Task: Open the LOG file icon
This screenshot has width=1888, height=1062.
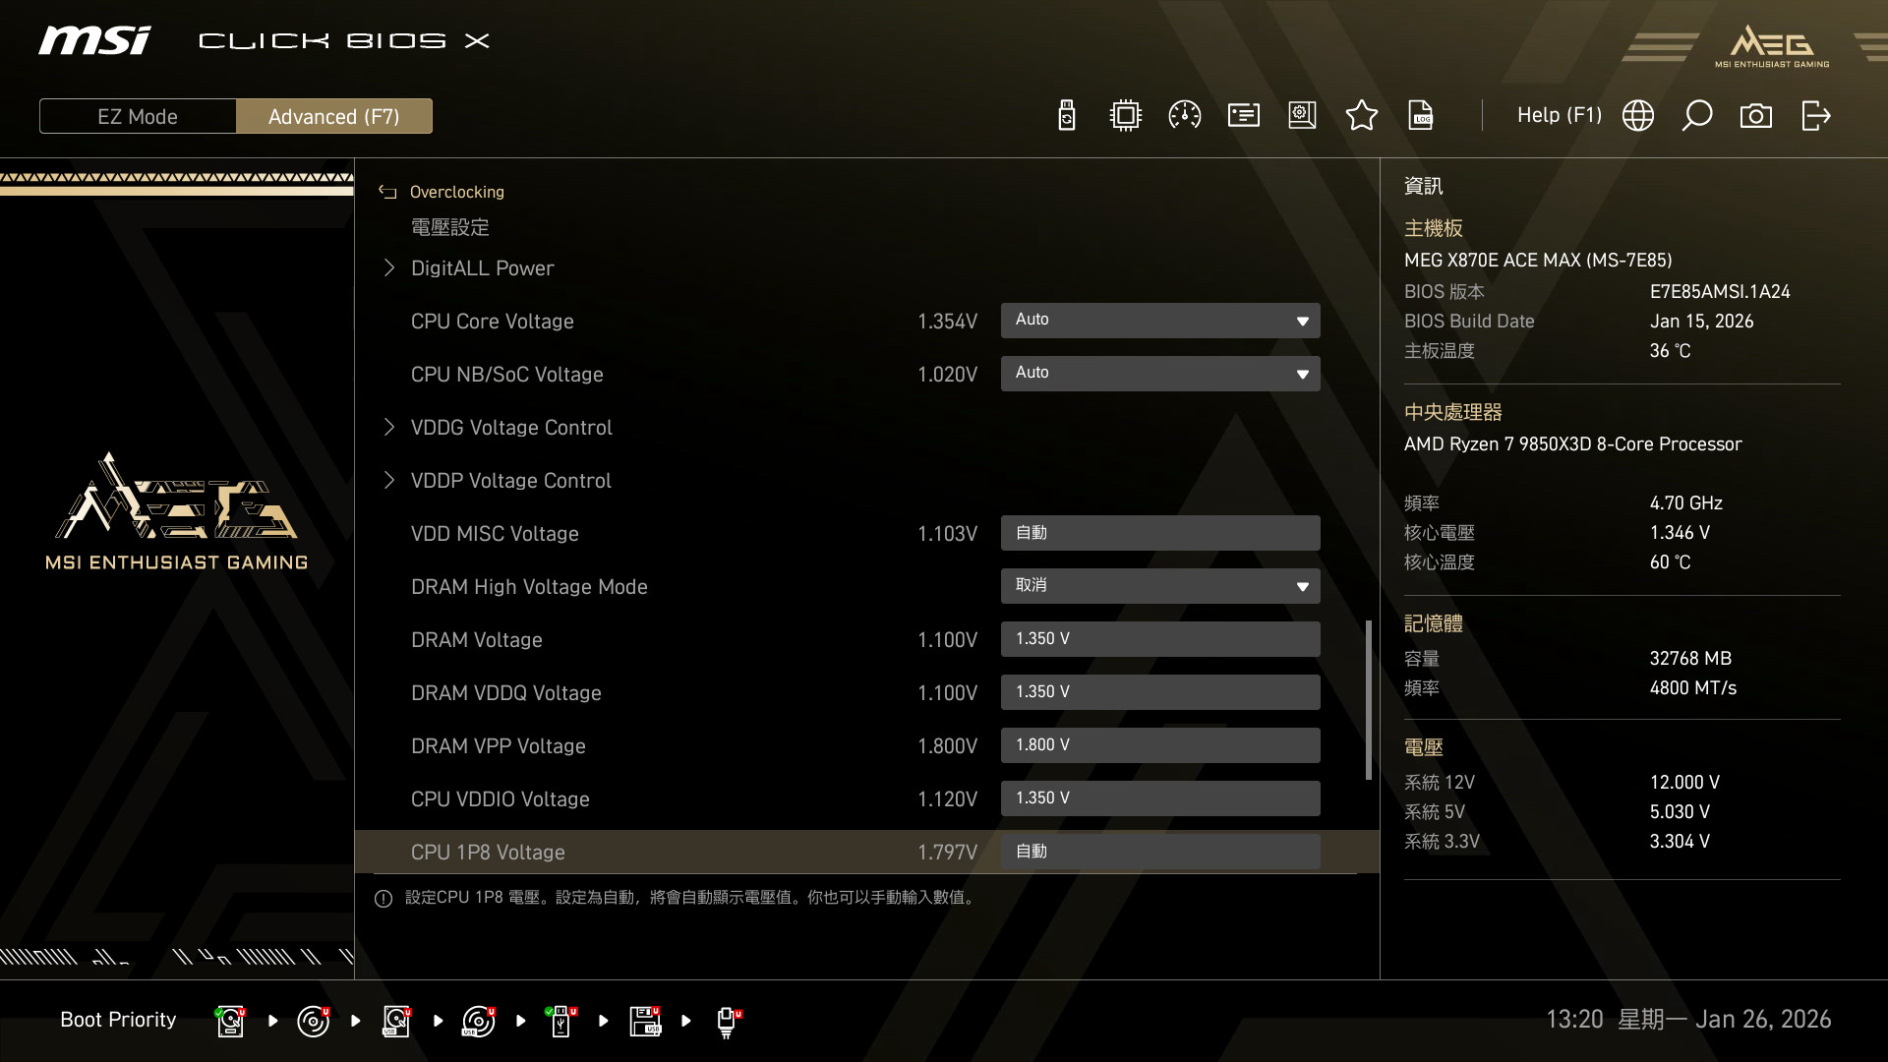Action: pyautogui.click(x=1421, y=116)
